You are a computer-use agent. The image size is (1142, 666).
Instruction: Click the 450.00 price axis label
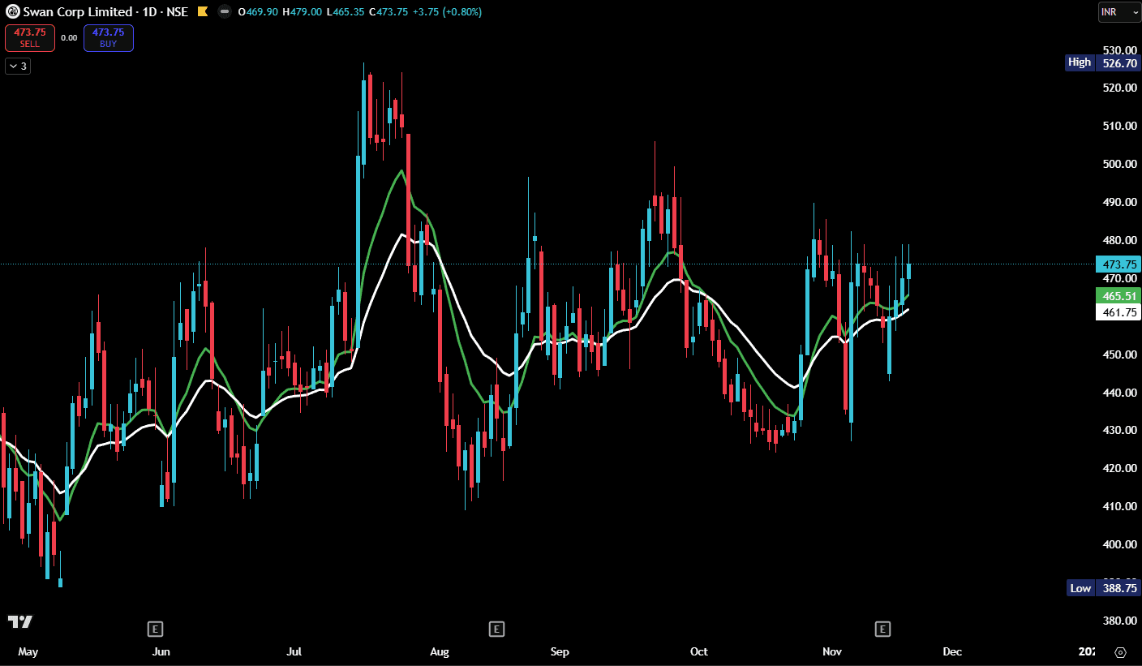pyautogui.click(x=1120, y=354)
